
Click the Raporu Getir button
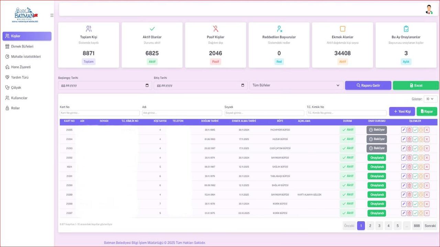tap(368, 85)
